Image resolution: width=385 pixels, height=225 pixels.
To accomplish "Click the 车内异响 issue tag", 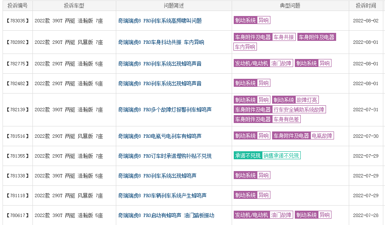I will 245,47.
